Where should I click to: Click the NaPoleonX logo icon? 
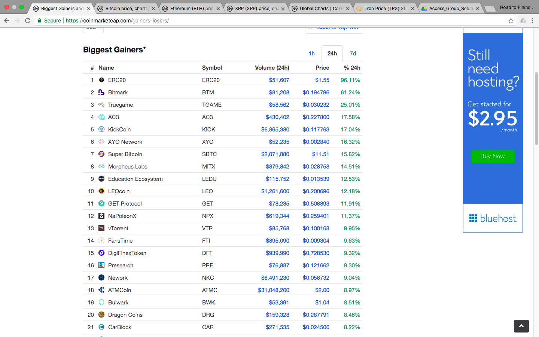(x=101, y=216)
